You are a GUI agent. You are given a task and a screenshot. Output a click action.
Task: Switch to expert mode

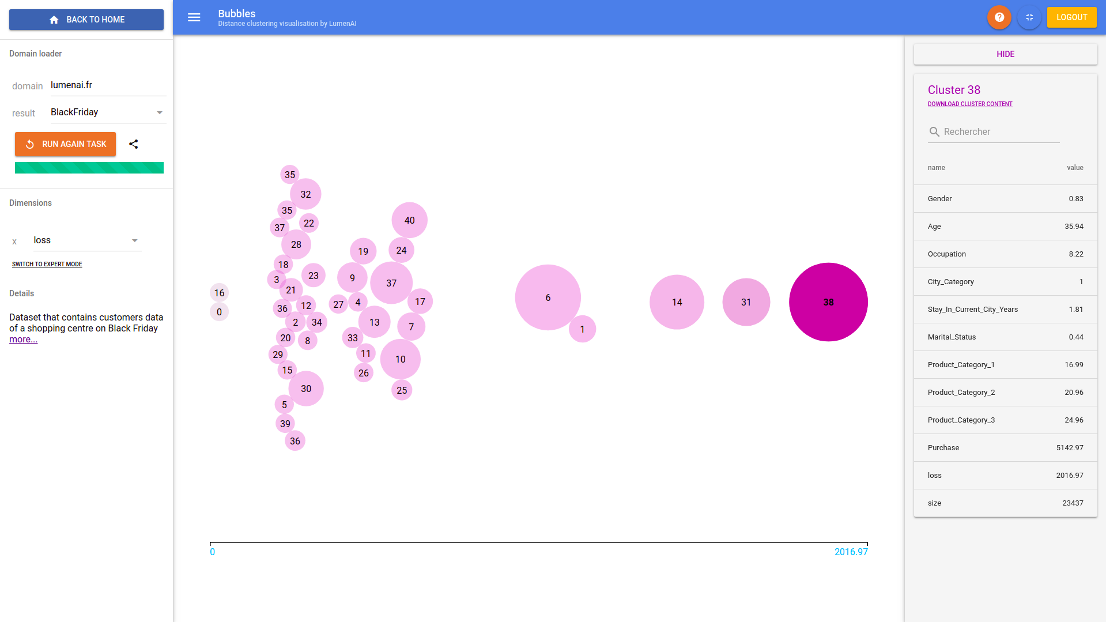pyautogui.click(x=47, y=264)
